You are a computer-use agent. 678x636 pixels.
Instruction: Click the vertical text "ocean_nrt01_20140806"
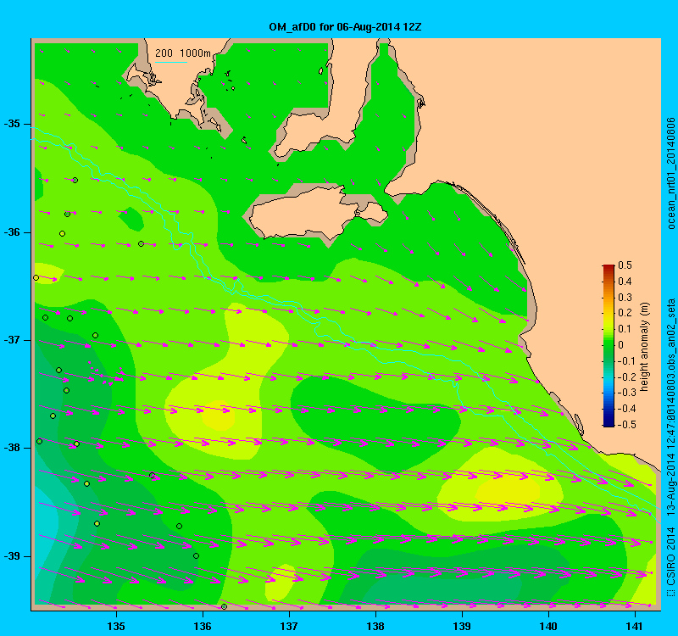[x=670, y=173]
